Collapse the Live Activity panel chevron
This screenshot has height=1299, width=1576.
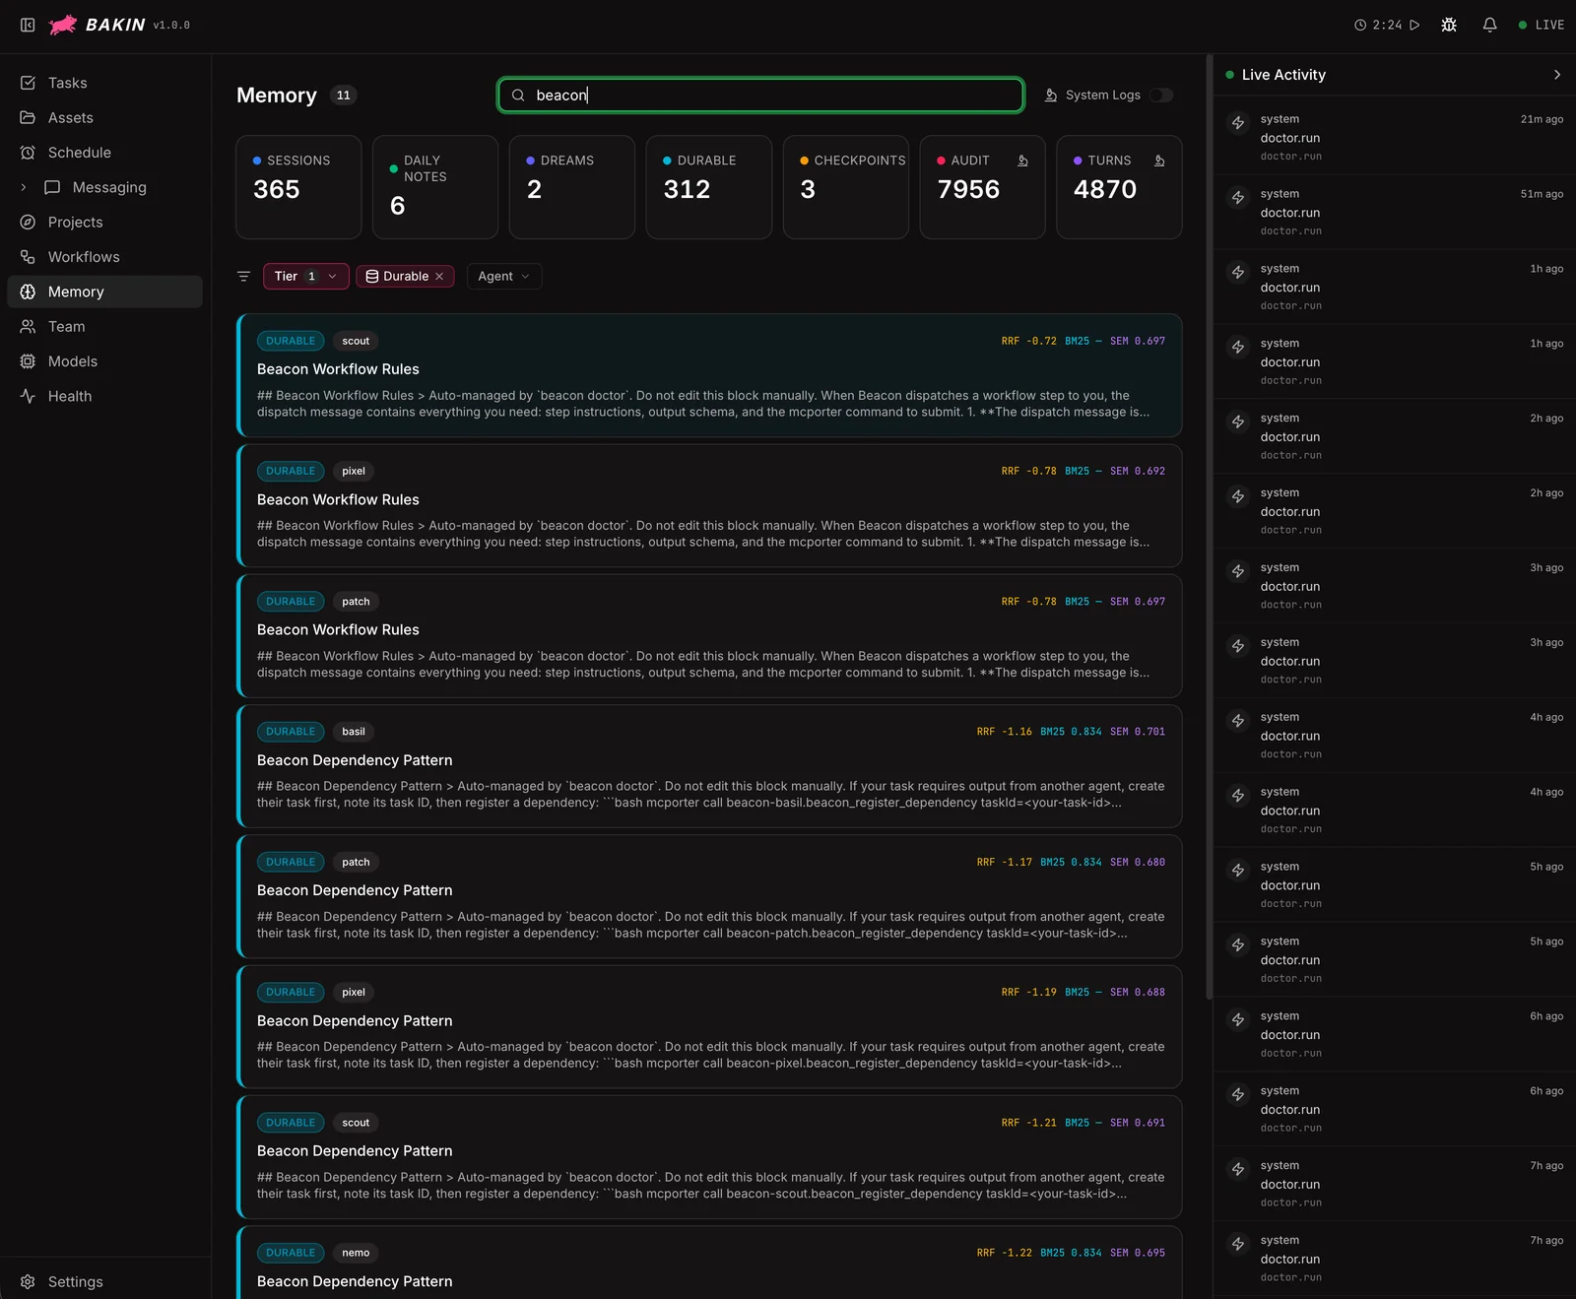point(1557,75)
